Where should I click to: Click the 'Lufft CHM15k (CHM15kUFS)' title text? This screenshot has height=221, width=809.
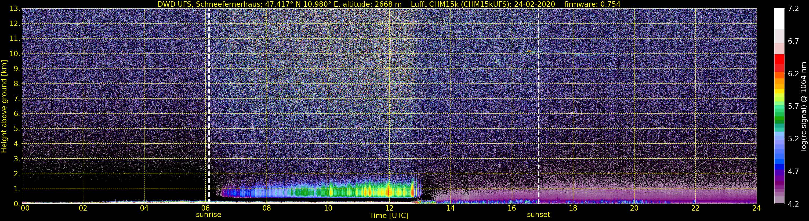point(461,4)
